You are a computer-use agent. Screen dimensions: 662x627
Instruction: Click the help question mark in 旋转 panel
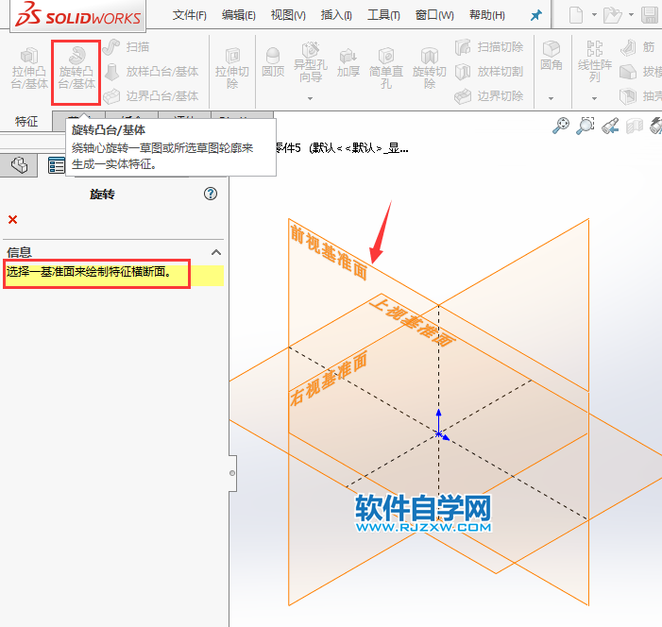tap(211, 194)
